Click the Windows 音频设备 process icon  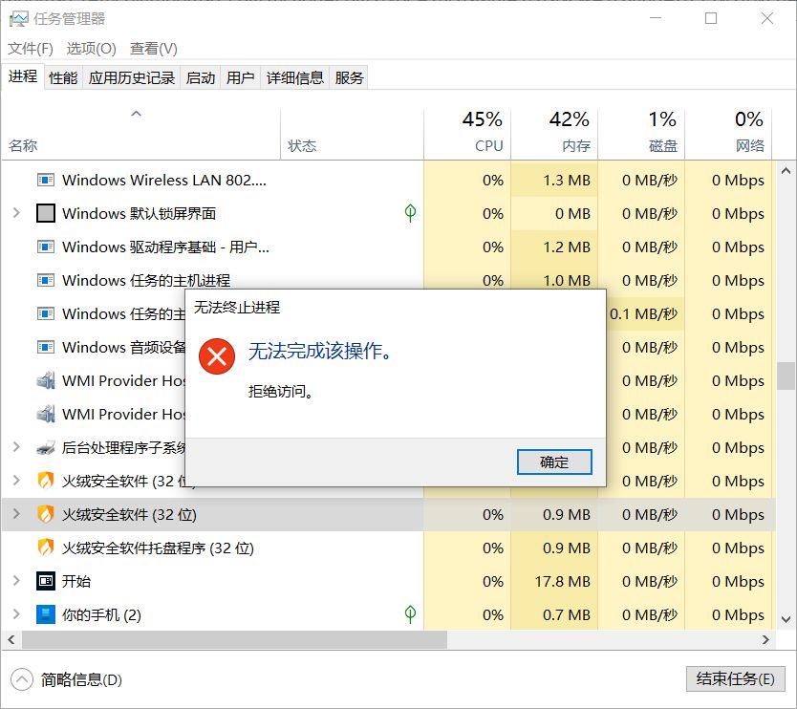click(x=46, y=348)
